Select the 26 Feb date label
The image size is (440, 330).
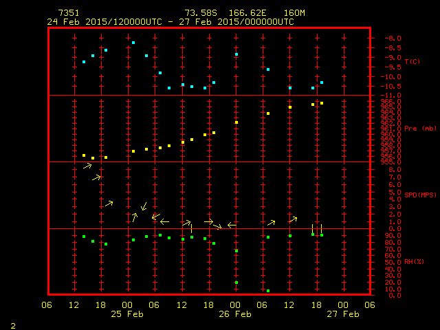point(235,314)
